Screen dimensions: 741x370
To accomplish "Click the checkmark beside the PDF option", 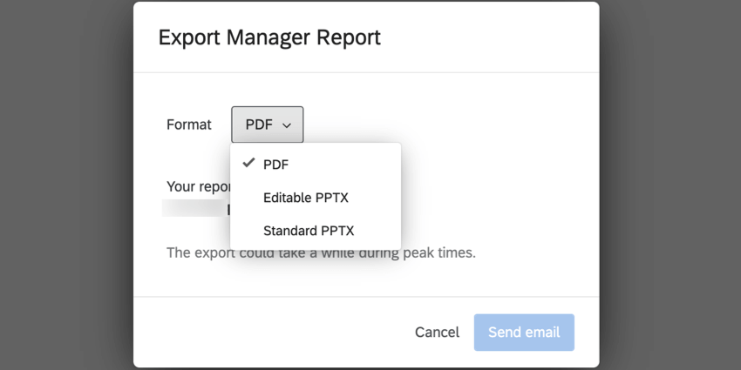I will pos(248,164).
